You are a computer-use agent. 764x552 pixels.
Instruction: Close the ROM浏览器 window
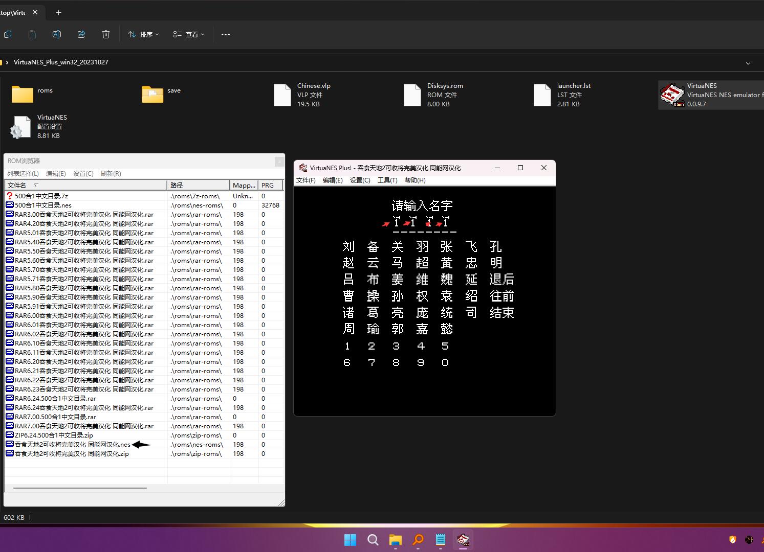point(279,161)
